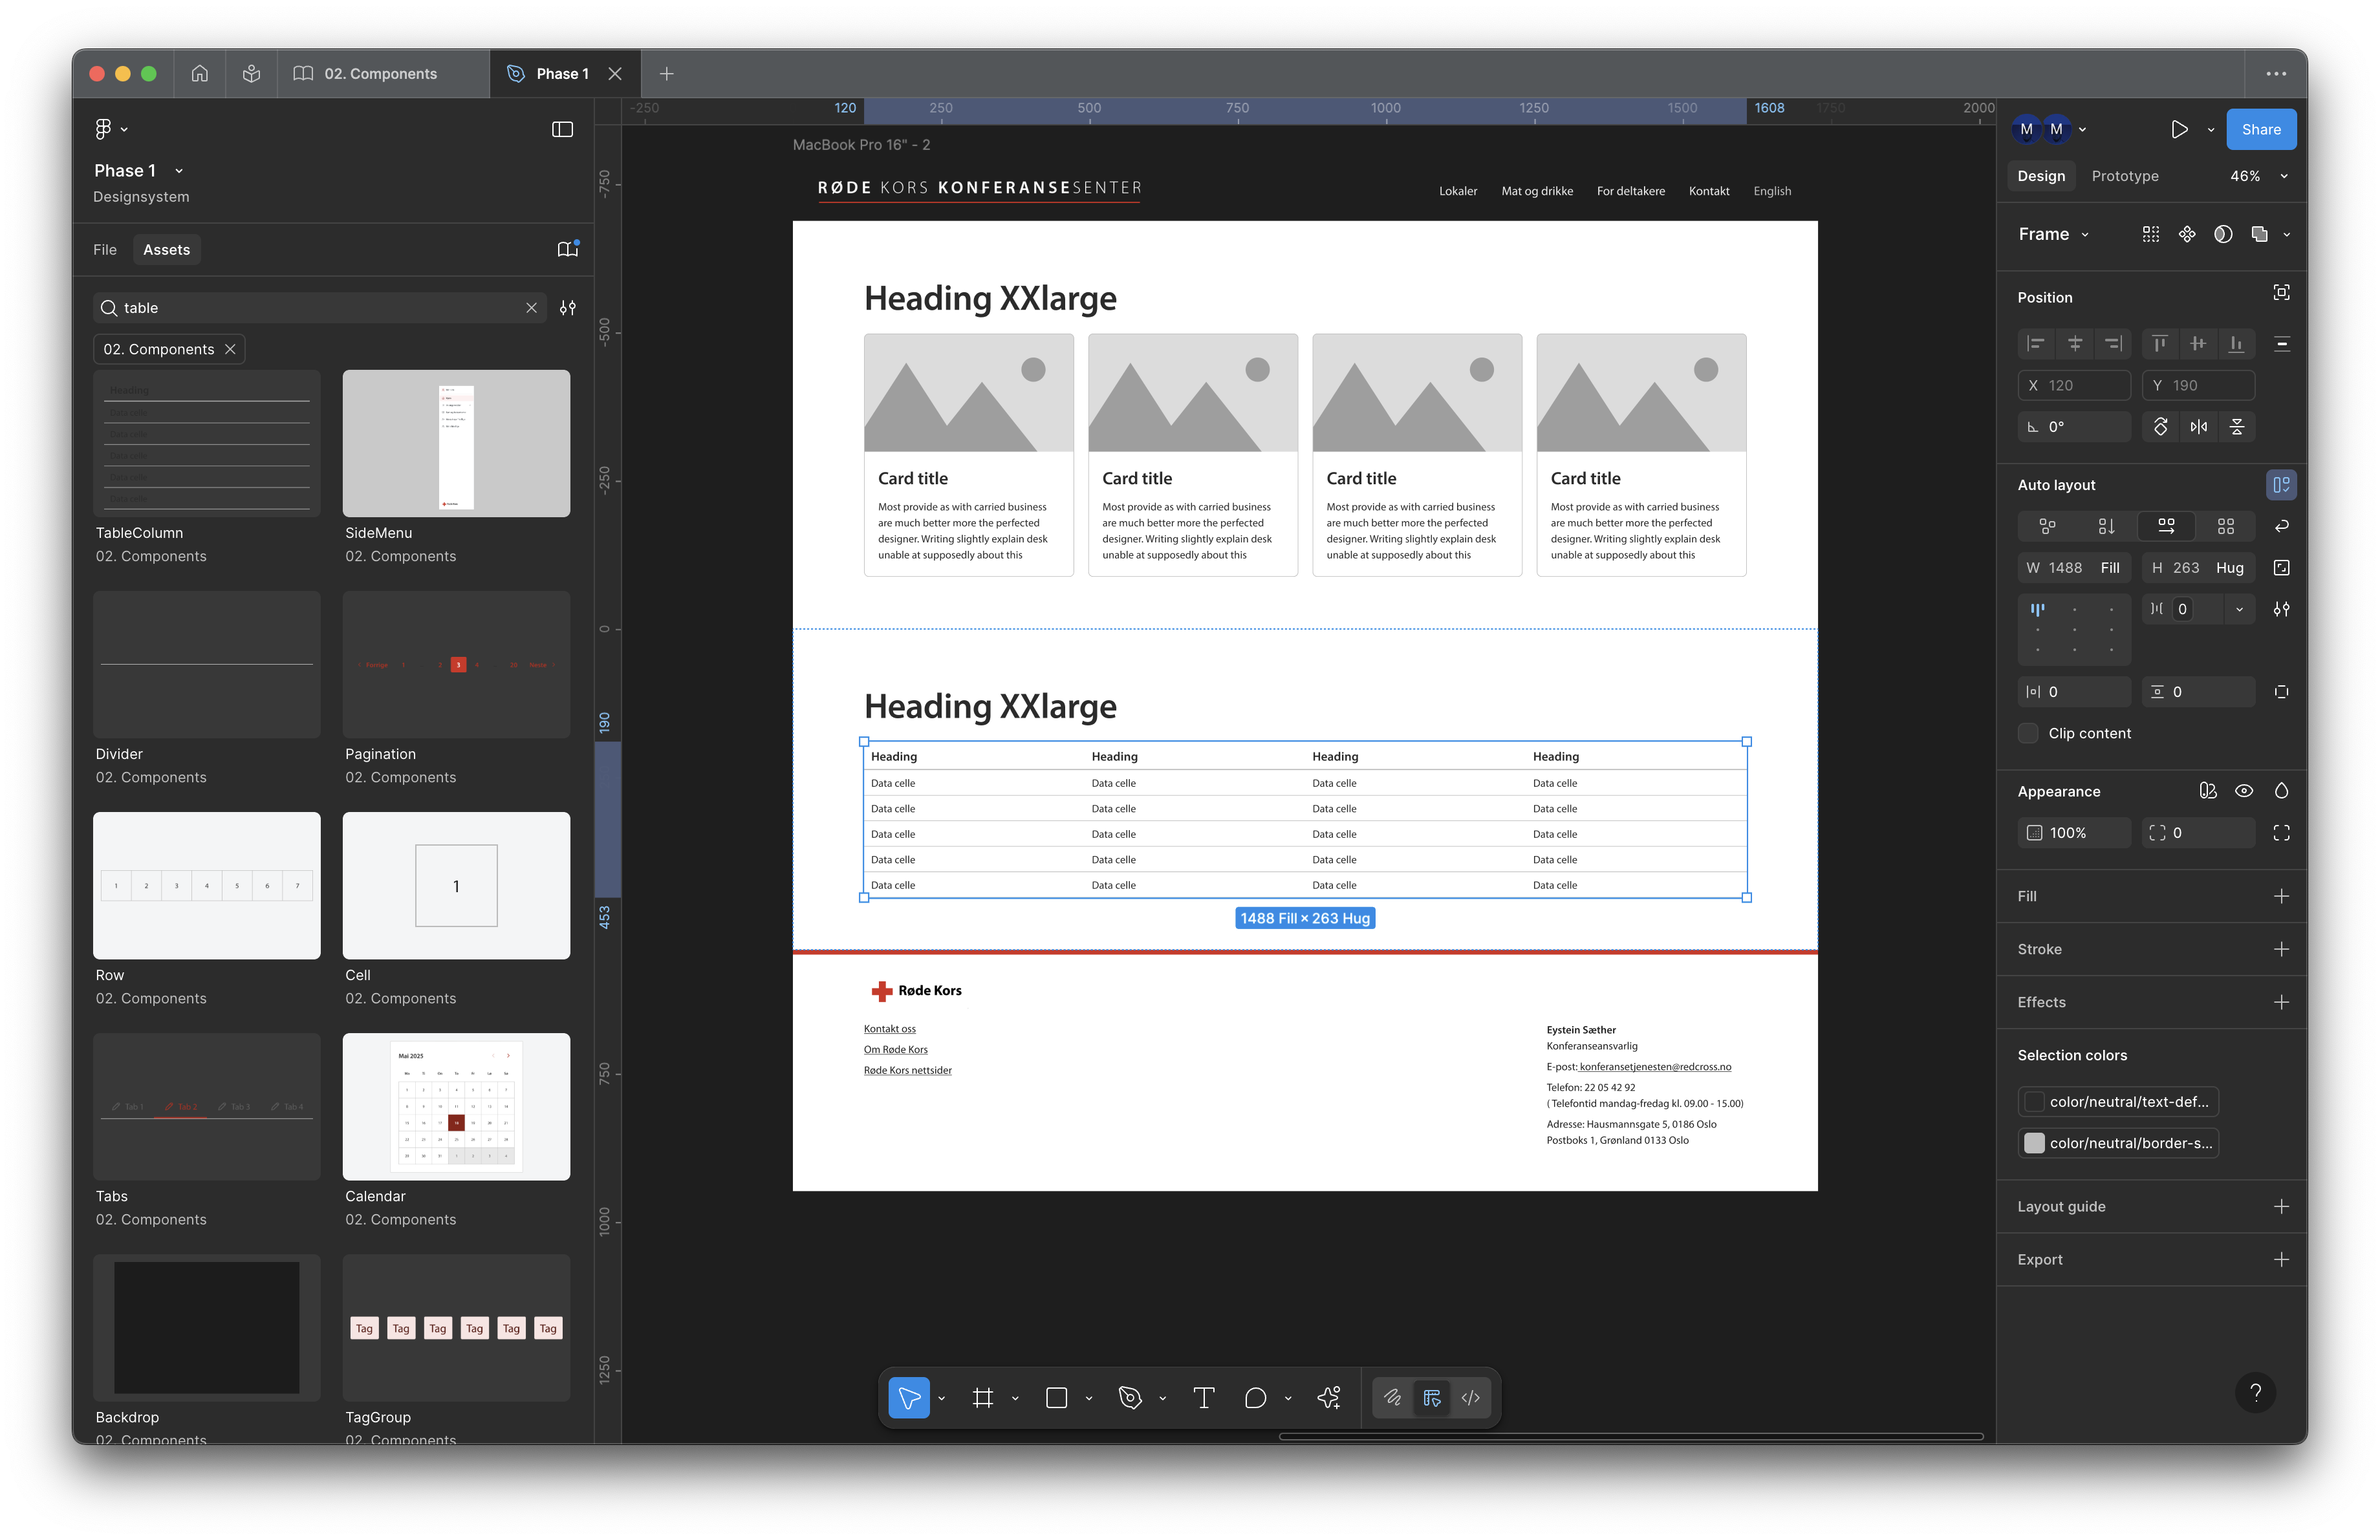Viewport: 2380px width, 1540px height.
Task: Select the Frame tool in toolbar
Action: point(983,1397)
